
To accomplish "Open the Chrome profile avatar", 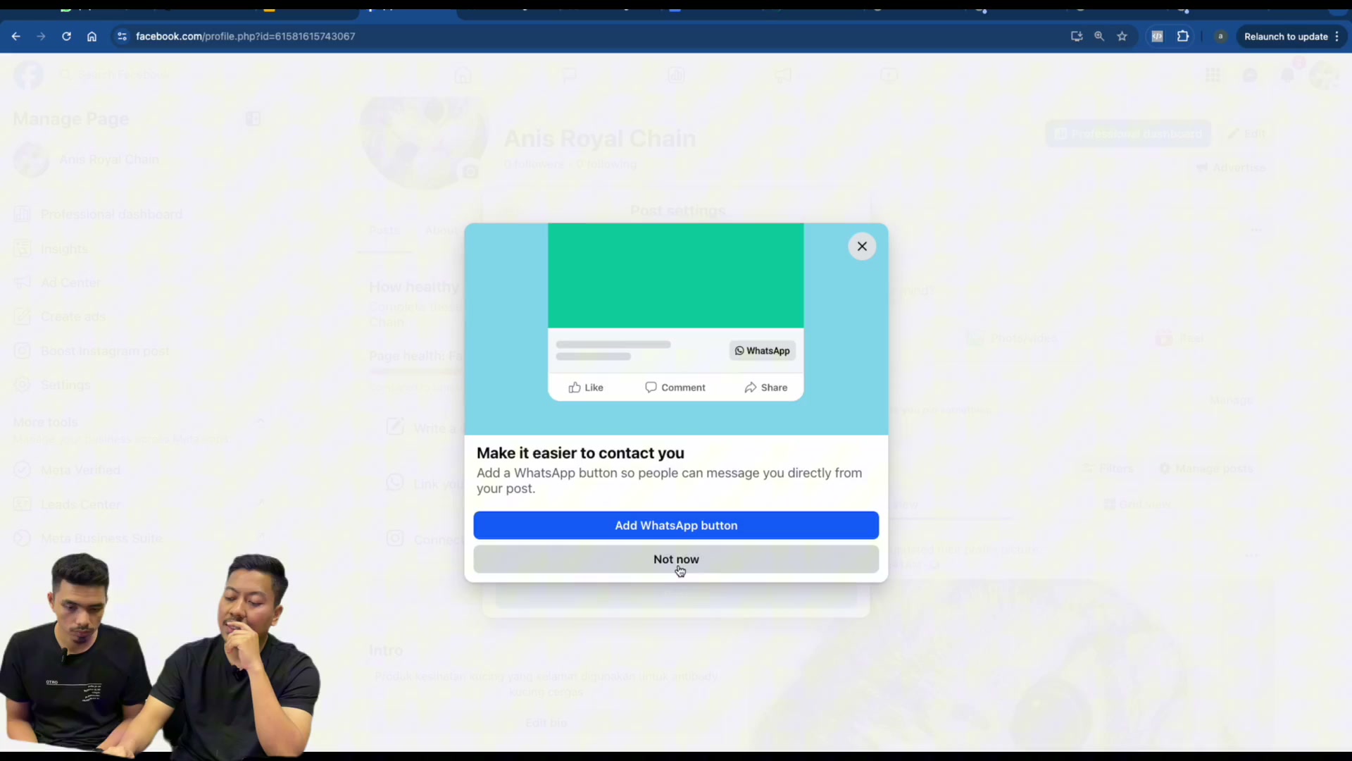I will 1221,37.
